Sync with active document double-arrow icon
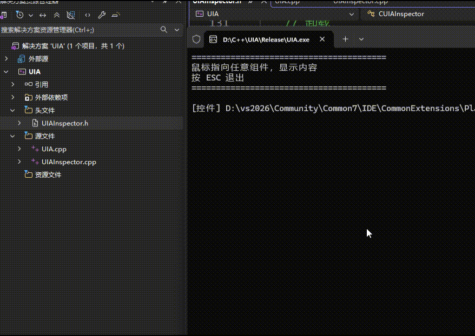The image size is (475, 336). 43,15
